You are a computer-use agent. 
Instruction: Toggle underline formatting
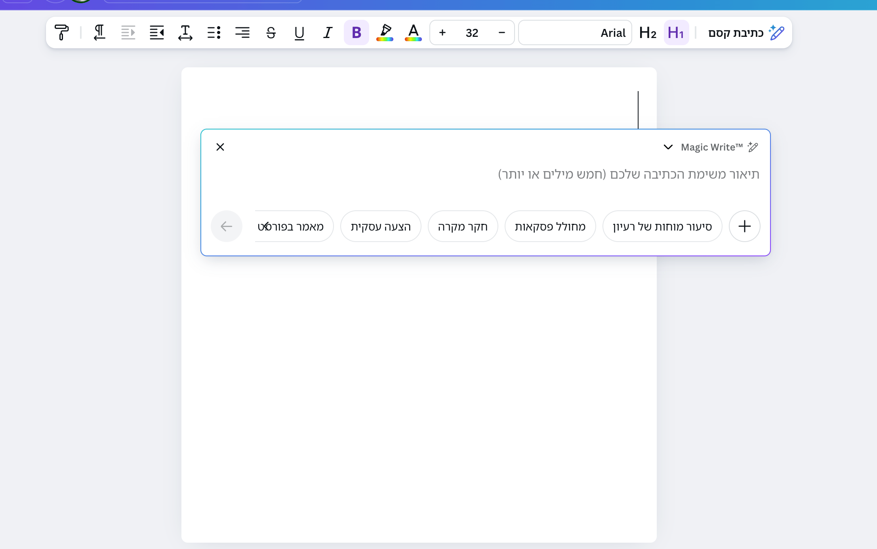click(x=299, y=32)
